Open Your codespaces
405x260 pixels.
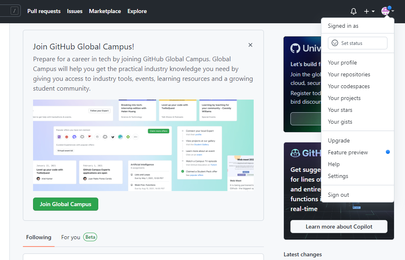[x=357, y=86]
